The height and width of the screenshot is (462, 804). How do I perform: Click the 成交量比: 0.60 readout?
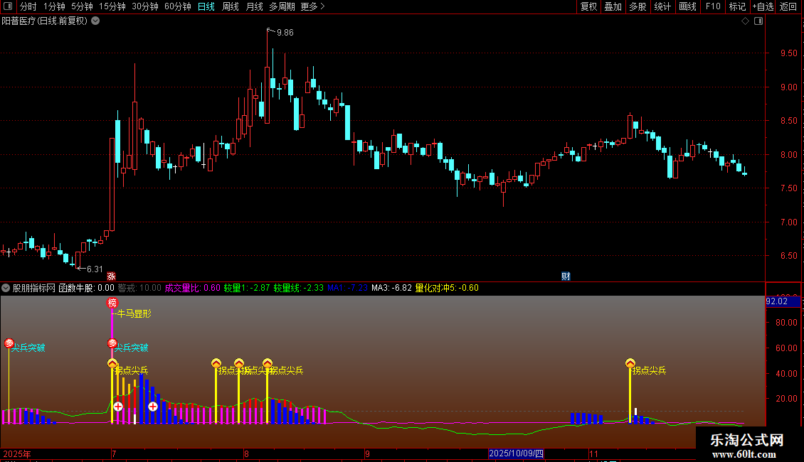pyautogui.click(x=192, y=288)
